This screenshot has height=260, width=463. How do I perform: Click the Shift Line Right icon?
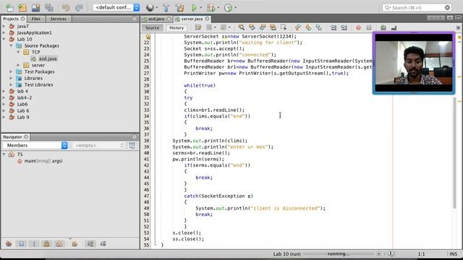[344, 27]
